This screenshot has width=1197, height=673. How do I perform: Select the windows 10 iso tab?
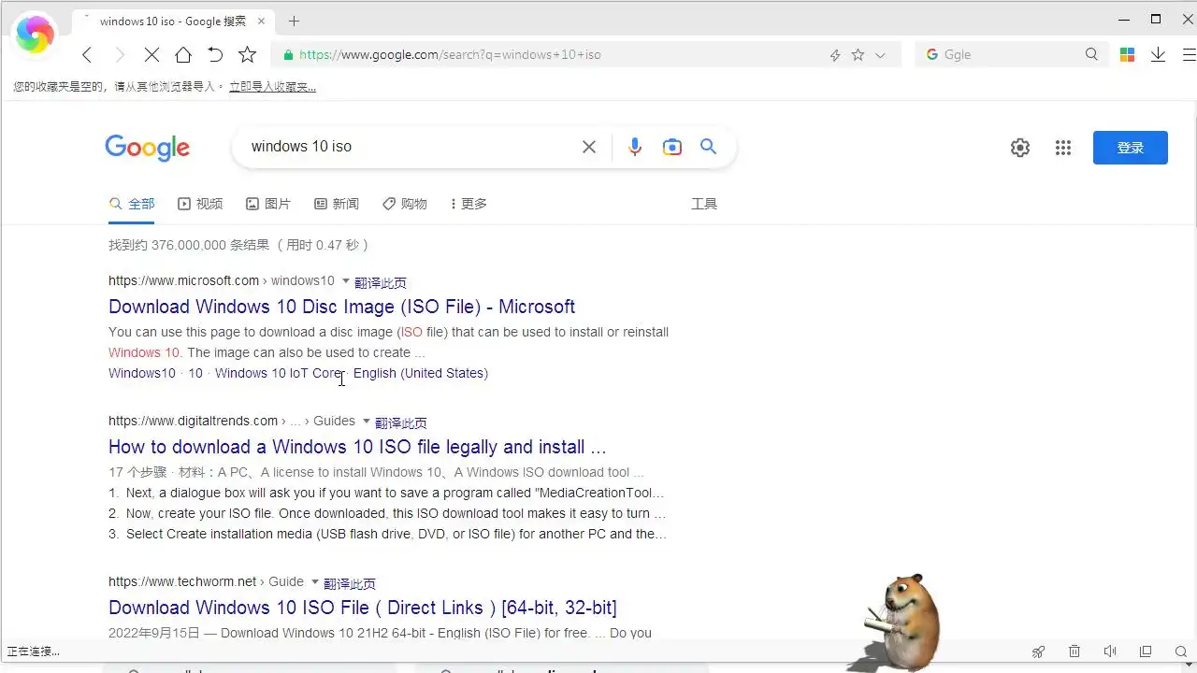click(x=173, y=21)
